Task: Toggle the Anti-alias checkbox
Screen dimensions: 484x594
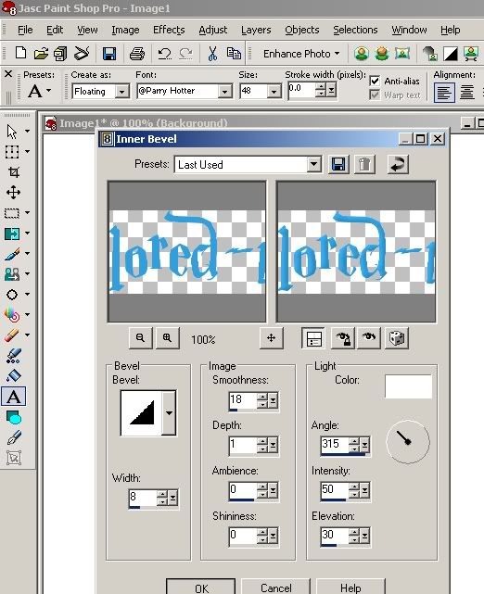Action: (x=375, y=81)
